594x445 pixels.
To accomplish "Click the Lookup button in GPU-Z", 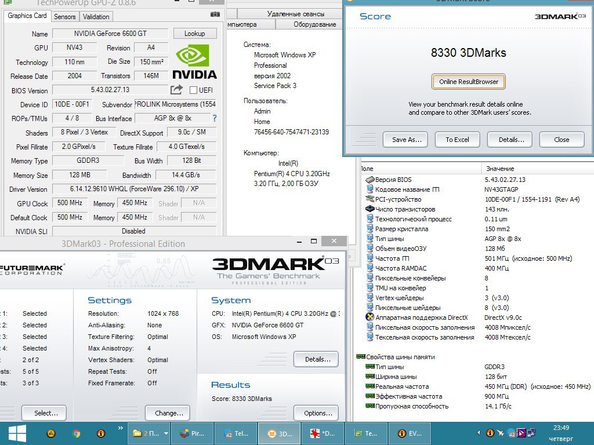I will point(195,33).
